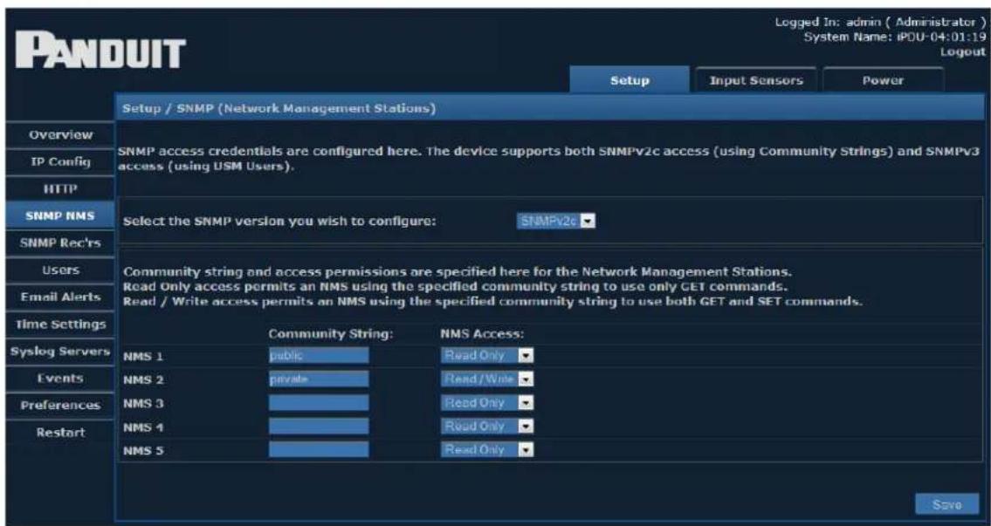The width and height of the screenshot is (991, 526).
Task: Click NMS 5 community string field
Action: click(319, 449)
